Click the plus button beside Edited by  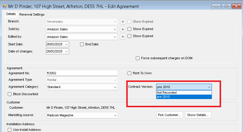click(123, 37)
